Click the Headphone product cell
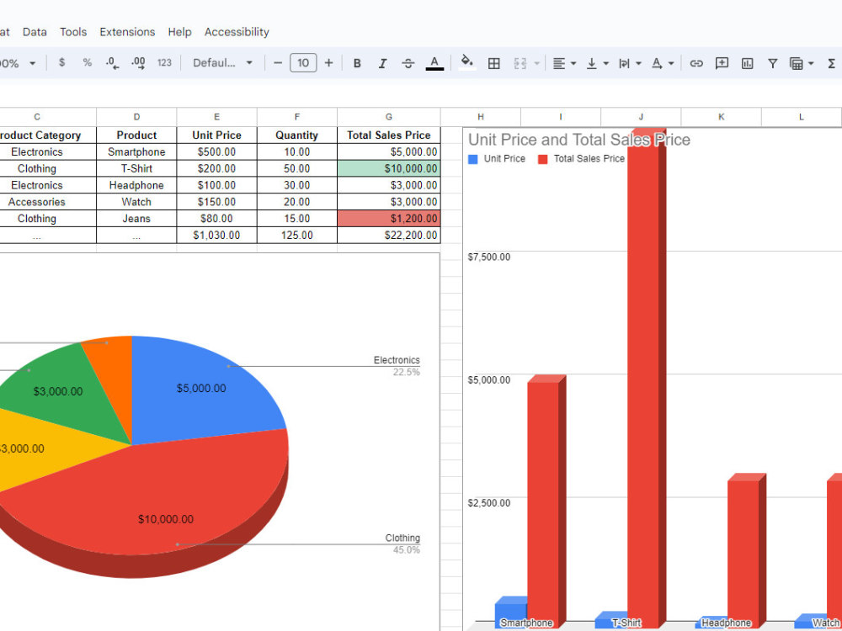The width and height of the screenshot is (842, 631). tap(136, 185)
